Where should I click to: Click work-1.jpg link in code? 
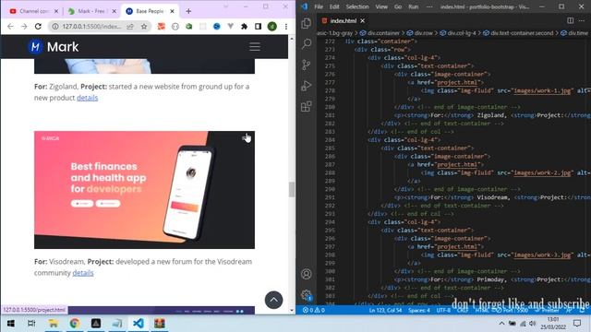(542, 90)
